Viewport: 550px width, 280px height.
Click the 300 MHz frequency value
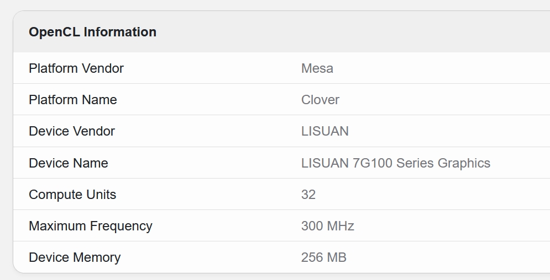pyautogui.click(x=328, y=226)
